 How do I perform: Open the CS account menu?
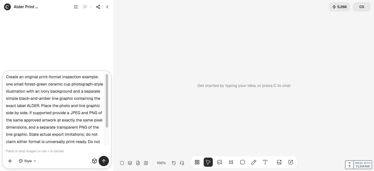point(362,7)
